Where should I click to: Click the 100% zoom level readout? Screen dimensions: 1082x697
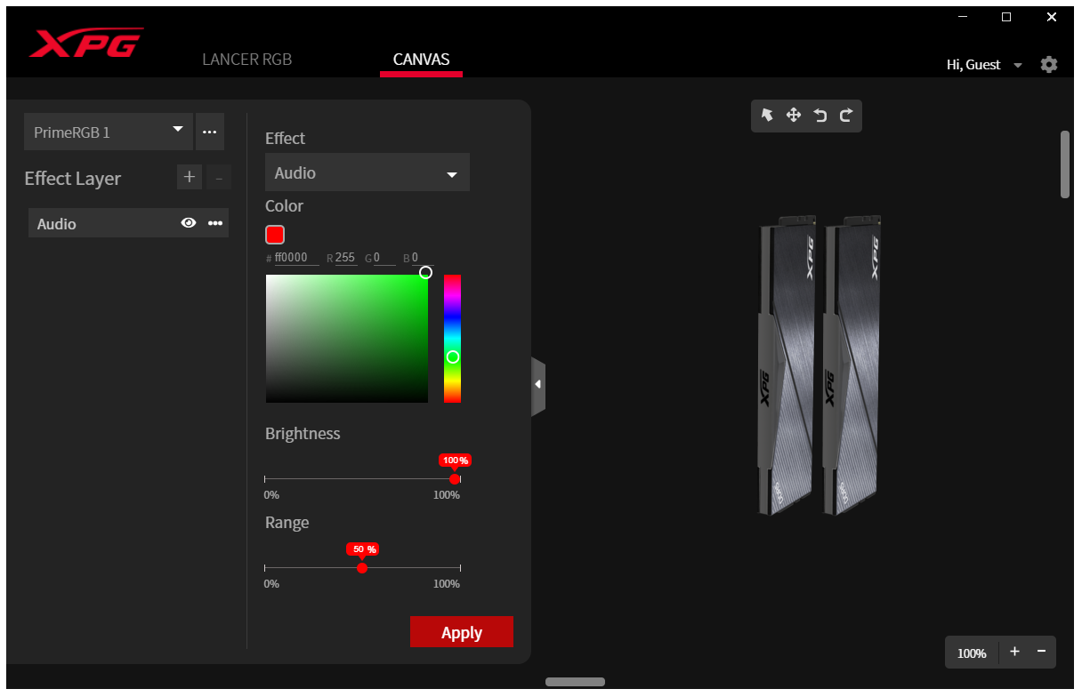coord(972,653)
